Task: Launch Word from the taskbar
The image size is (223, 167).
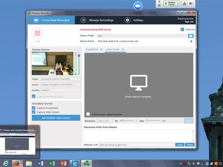Action: [40, 163]
